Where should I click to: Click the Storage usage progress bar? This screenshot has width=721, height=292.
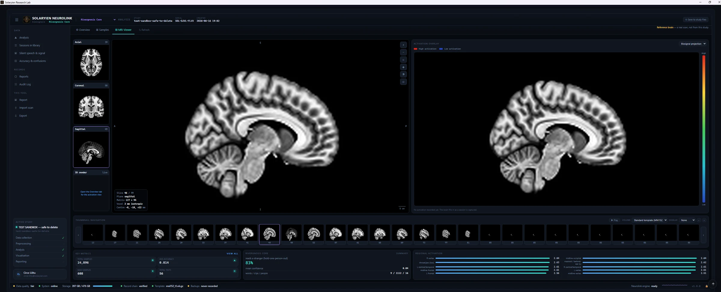tap(103, 286)
